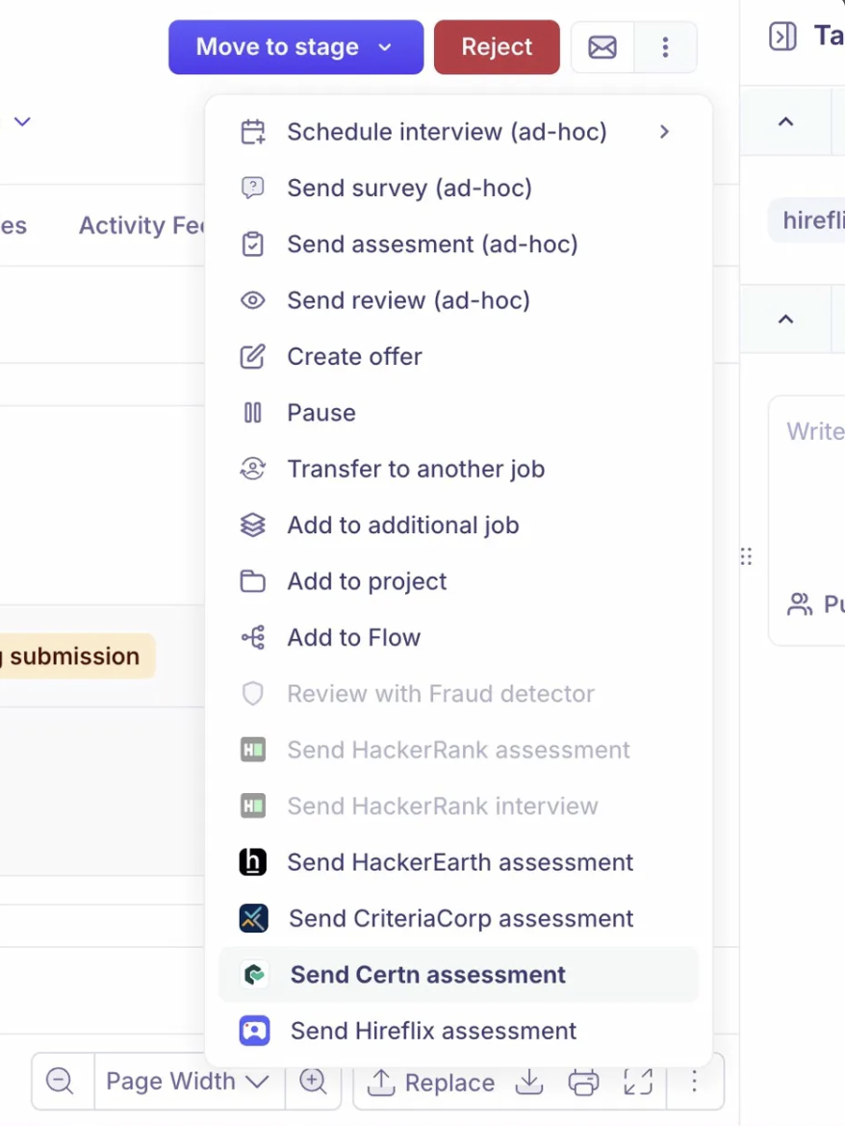
Task: Click zoom in magnifier icon
Action: click(313, 1082)
